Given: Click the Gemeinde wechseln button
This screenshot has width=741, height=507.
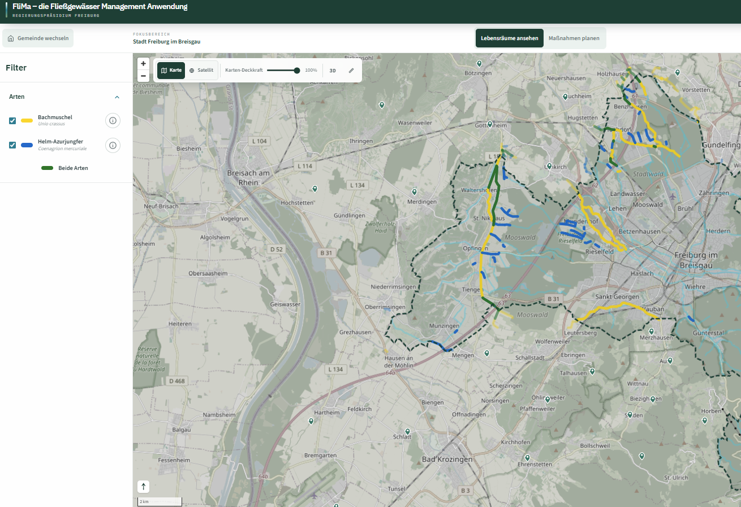Looking at the screenshot, I should tap(38, 38).
